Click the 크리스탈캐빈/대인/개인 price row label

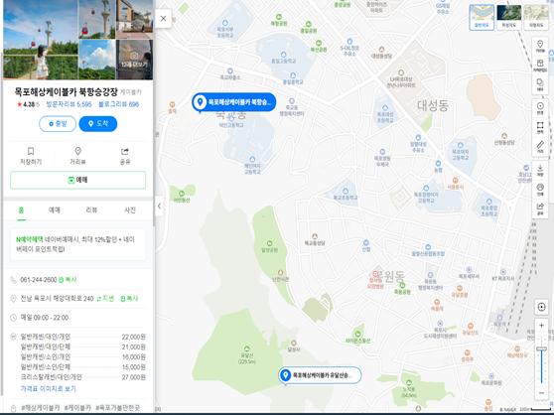click(x=52, y=377)
